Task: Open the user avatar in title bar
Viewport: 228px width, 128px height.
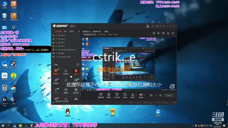Action: (147, 26)
